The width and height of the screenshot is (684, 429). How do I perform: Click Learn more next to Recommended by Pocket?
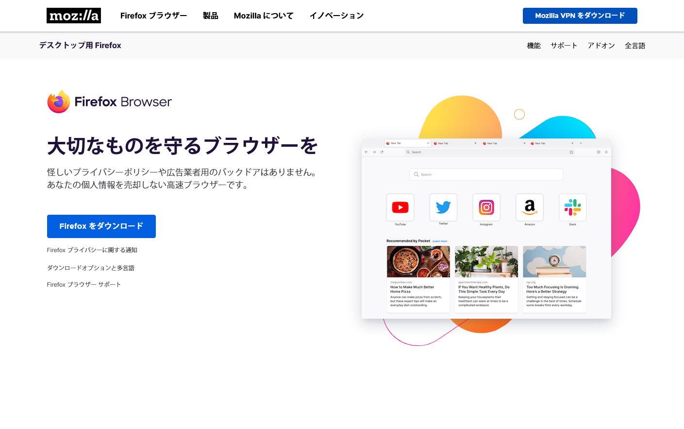coord(440,241)
